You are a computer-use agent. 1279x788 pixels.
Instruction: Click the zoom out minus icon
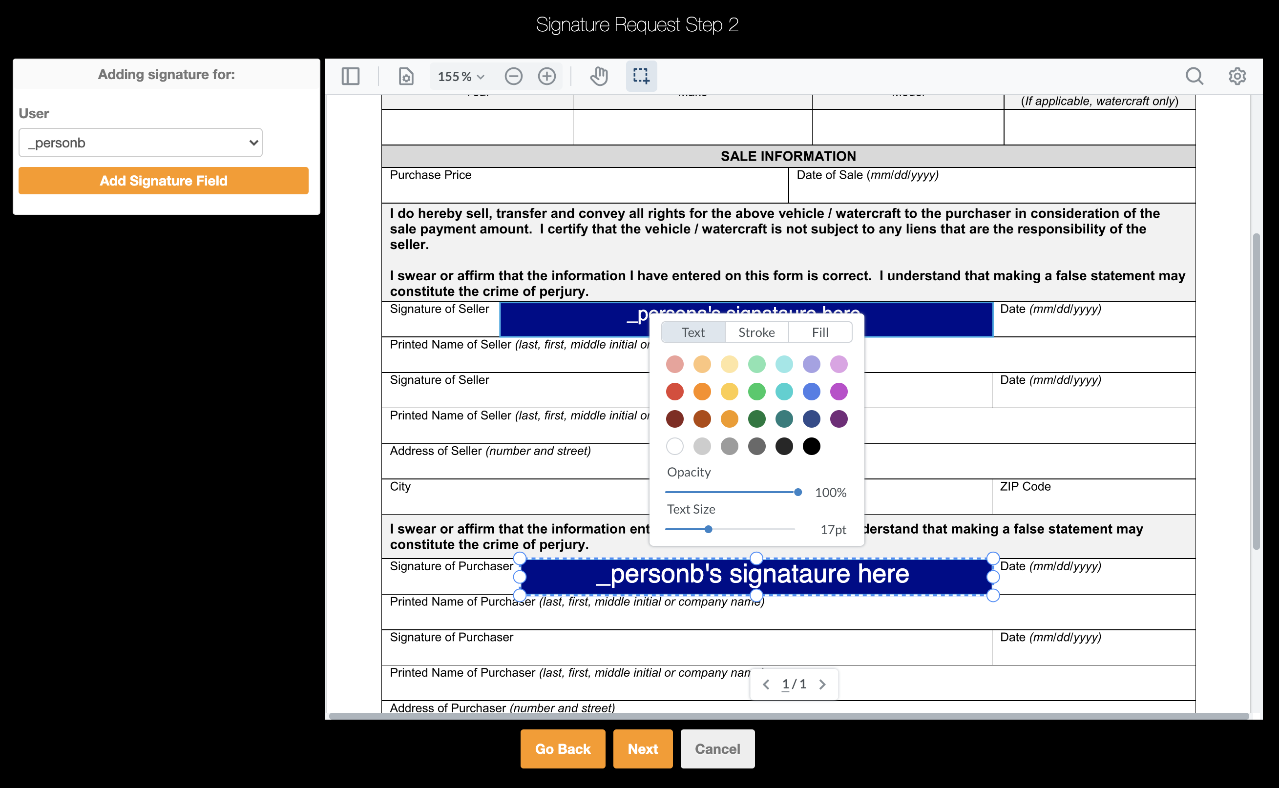tap(513, 77)
